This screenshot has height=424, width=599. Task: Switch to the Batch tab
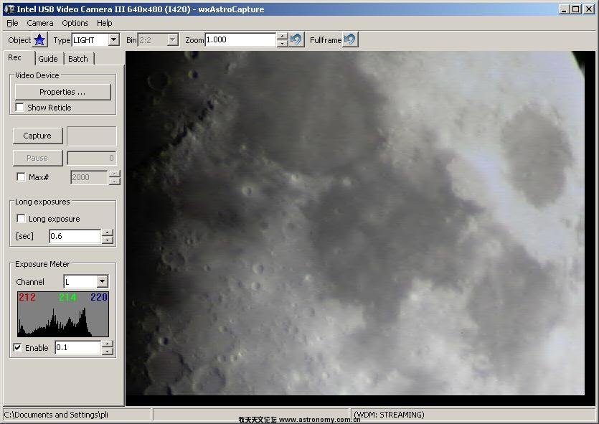pos(78,59)
